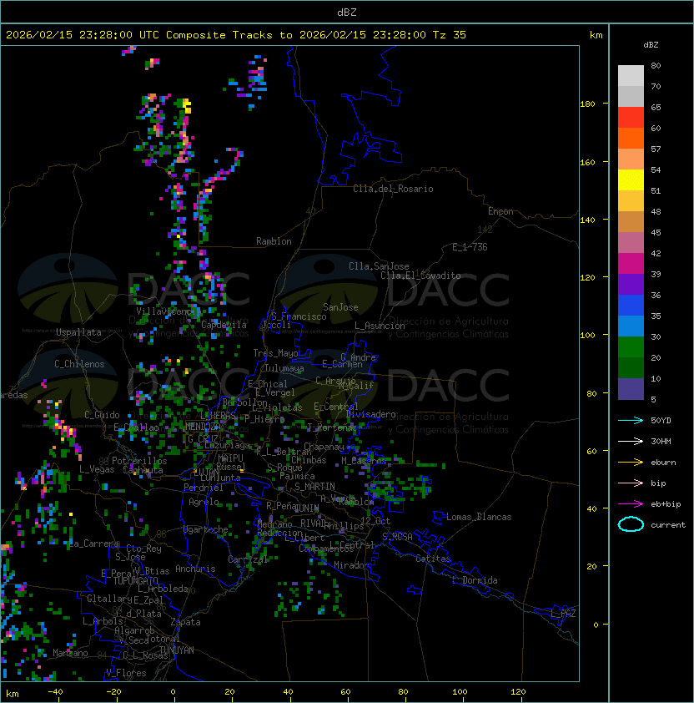Select the Lomas_Blancas map label

click(479, 517)
